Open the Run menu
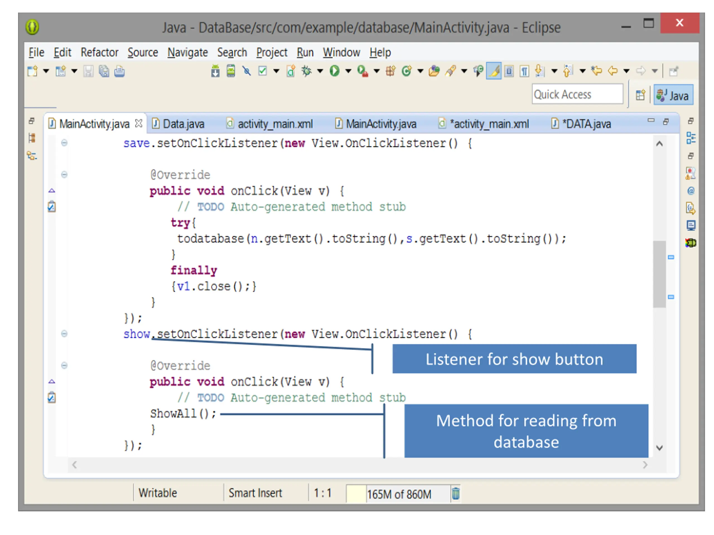Screen dimensions: 714x535 [305, 52]
